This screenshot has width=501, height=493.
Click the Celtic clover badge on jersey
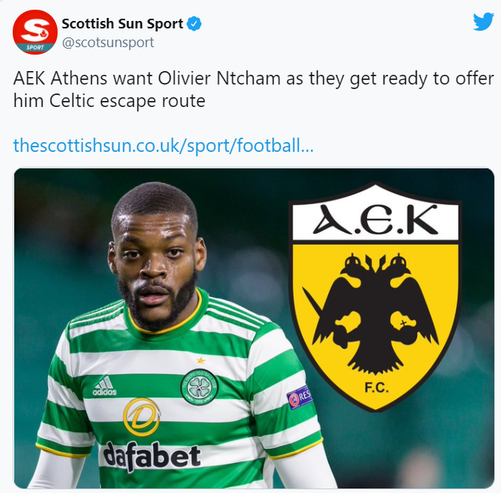[x=200, y=387]
